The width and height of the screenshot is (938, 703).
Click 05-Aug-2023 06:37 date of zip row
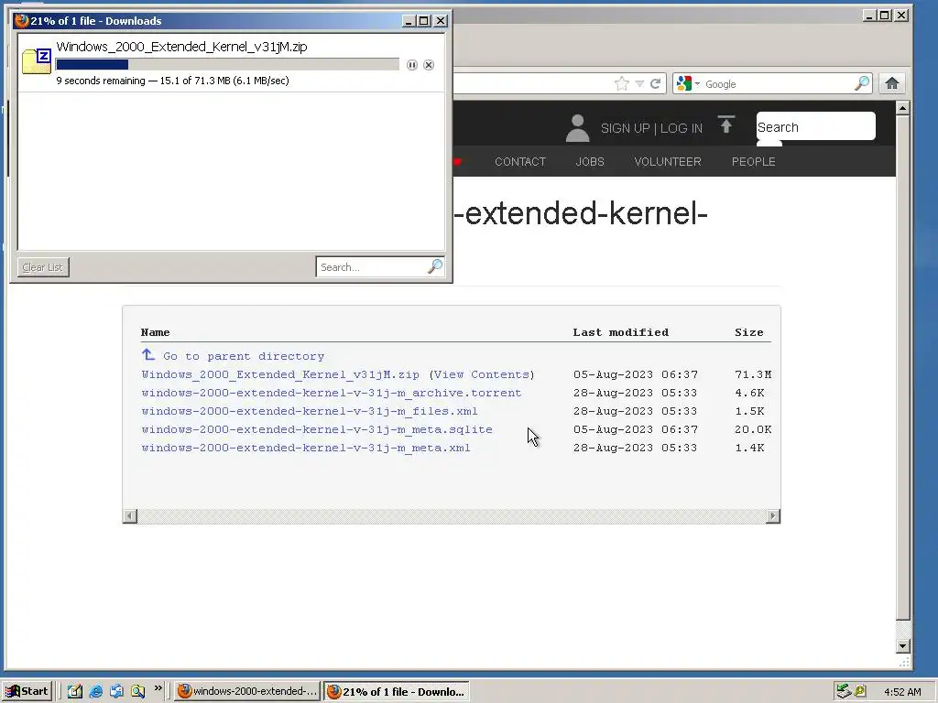(636, 374)
